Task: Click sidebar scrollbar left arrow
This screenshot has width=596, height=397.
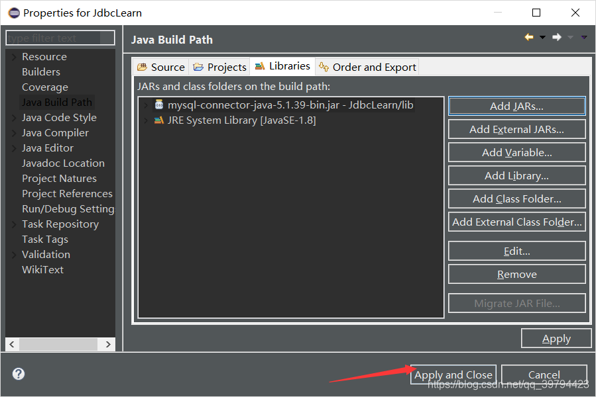Action: point(12,344)
